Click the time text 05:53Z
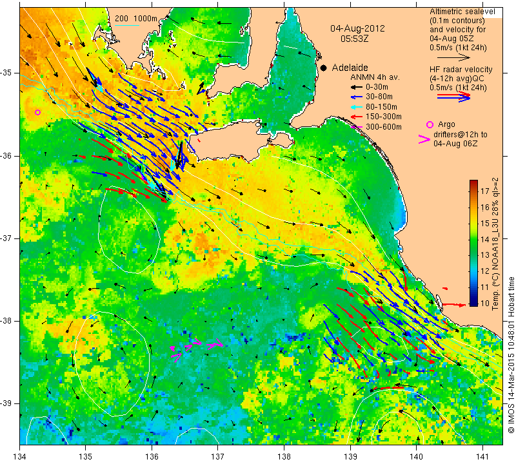 click(x=354, y=39)
